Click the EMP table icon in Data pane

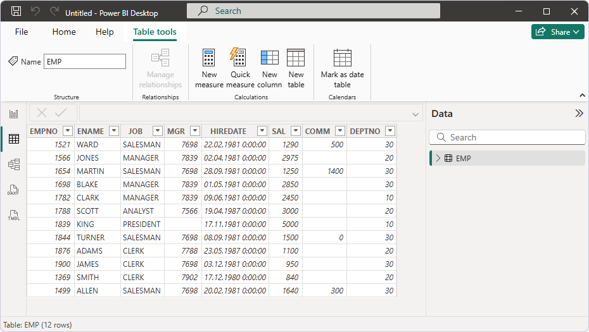pyautogui.click(x=448, y=158)
